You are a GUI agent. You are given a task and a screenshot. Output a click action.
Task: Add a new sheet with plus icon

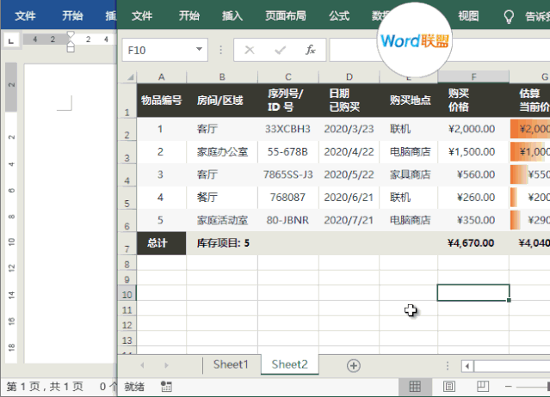coord(353,365)
